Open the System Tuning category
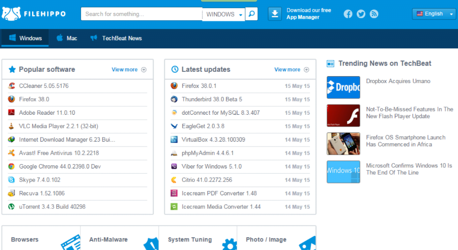Viewport: 458px width, 250px height. [198, 238]
